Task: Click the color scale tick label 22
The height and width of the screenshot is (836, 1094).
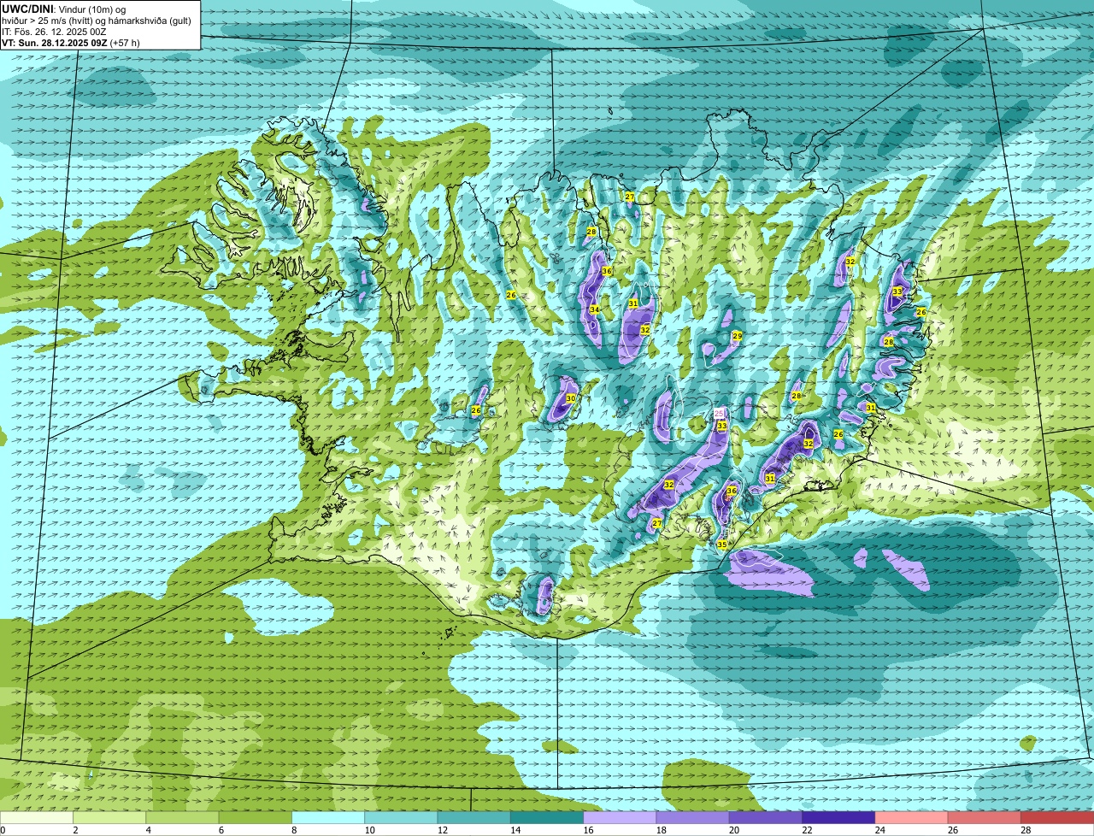Action: pos(807,830)
